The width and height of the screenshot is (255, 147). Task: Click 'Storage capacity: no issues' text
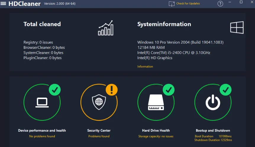click(156, 136)
